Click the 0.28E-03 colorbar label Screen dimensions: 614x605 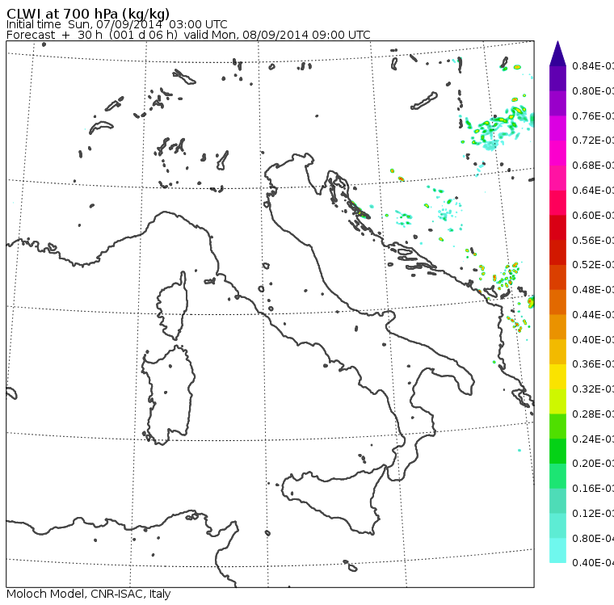point(593,414)
